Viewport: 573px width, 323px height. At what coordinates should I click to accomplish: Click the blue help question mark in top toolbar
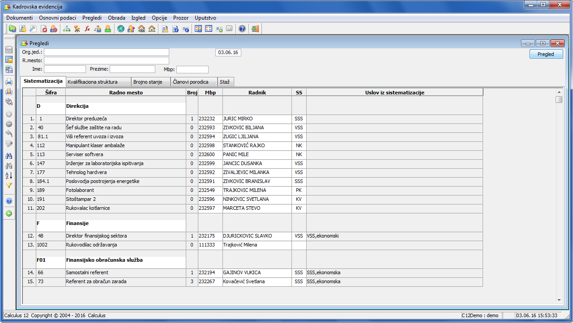[242, 29]
